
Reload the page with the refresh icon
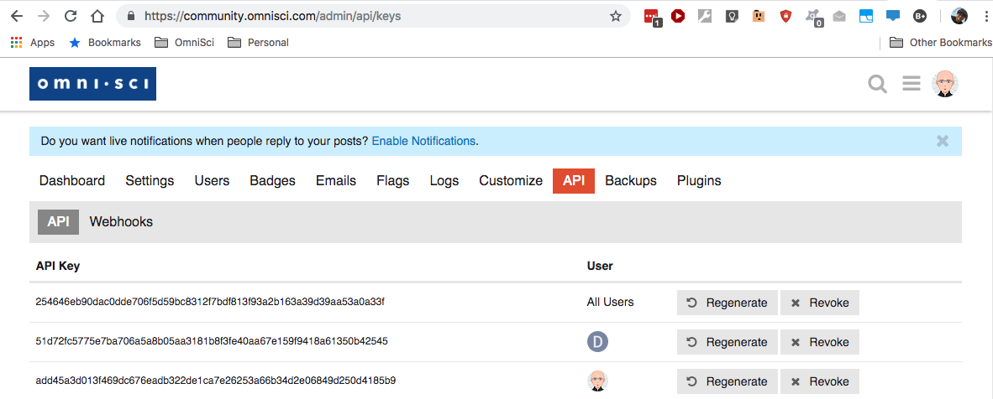[x=71, y=16]
